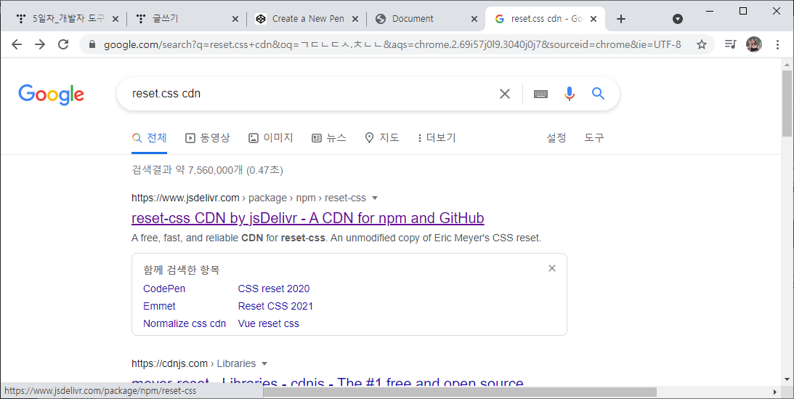View site information via the lock icon
Image resolution: width=794 pixels, height=399 pixels.
point(92,44)
